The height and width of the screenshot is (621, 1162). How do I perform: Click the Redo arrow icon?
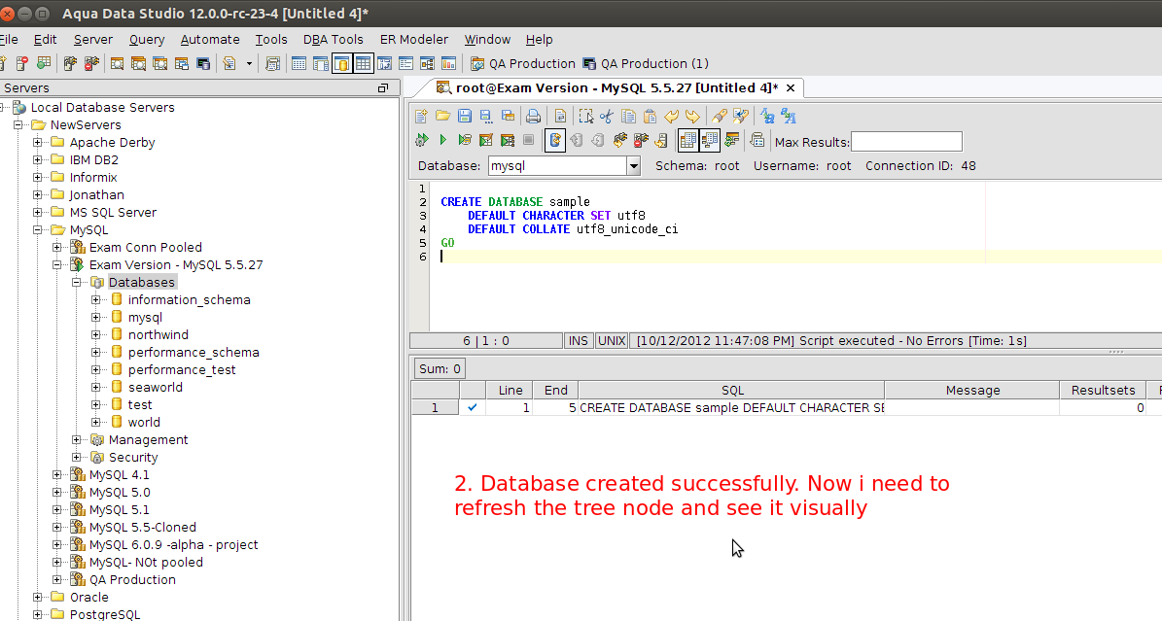coord(693,117)
